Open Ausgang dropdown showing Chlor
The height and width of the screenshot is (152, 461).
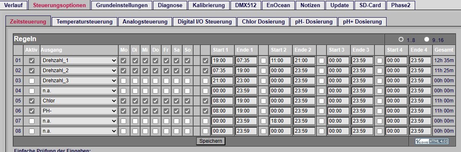79,101
